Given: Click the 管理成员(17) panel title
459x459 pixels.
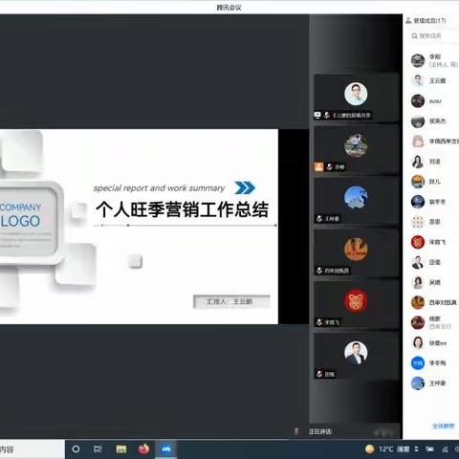Looking at the screenshot, I should pyautogui.click(x=429, y=20).
